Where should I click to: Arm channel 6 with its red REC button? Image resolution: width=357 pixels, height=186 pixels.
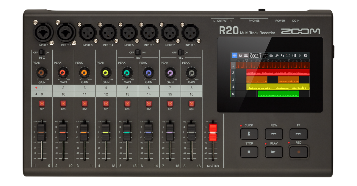point(149,103)
